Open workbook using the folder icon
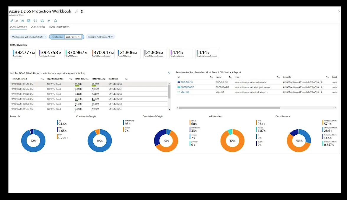 click(22, 21)
